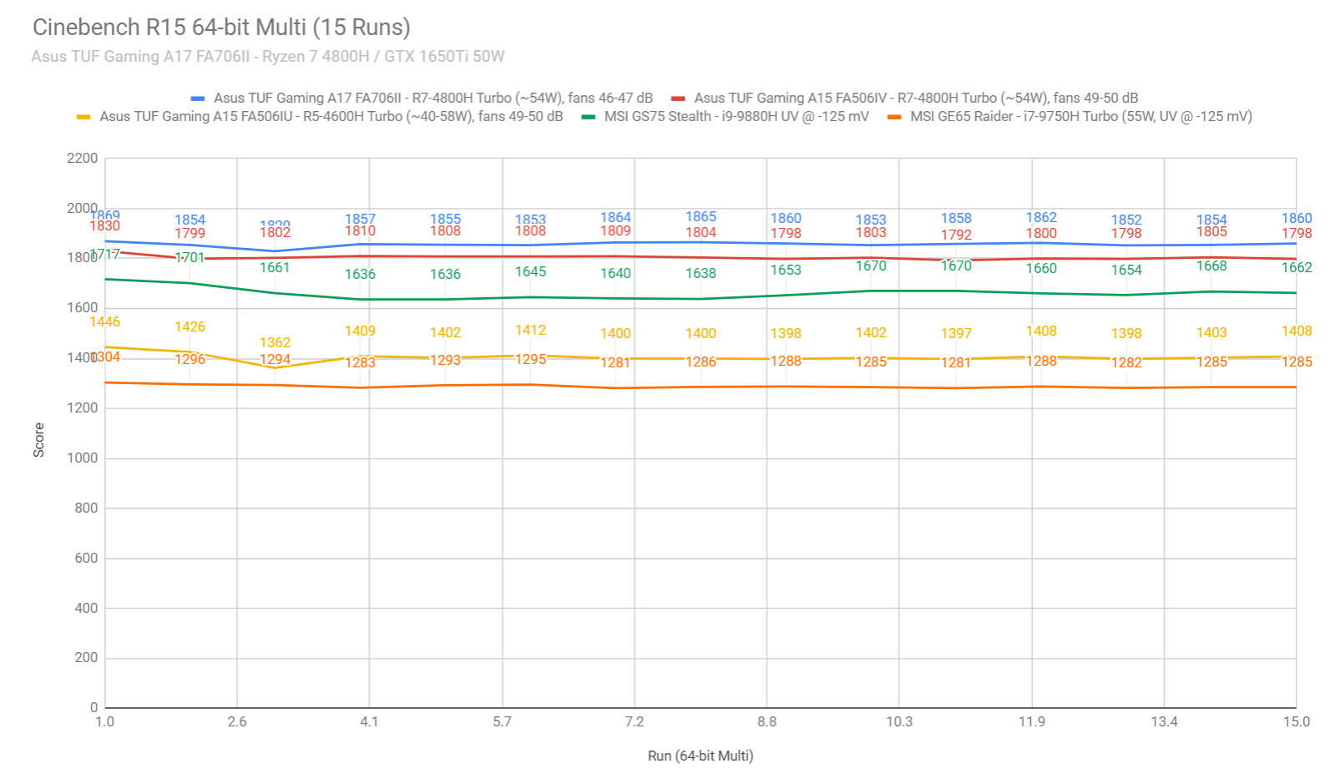The width and height of the screenshot is (1335, 779).
Task: Click the green data label 1645
Action: 530,272
